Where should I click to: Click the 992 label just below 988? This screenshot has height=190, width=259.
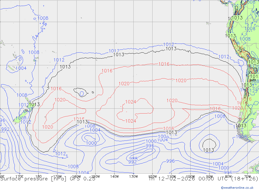pos(132,162)
